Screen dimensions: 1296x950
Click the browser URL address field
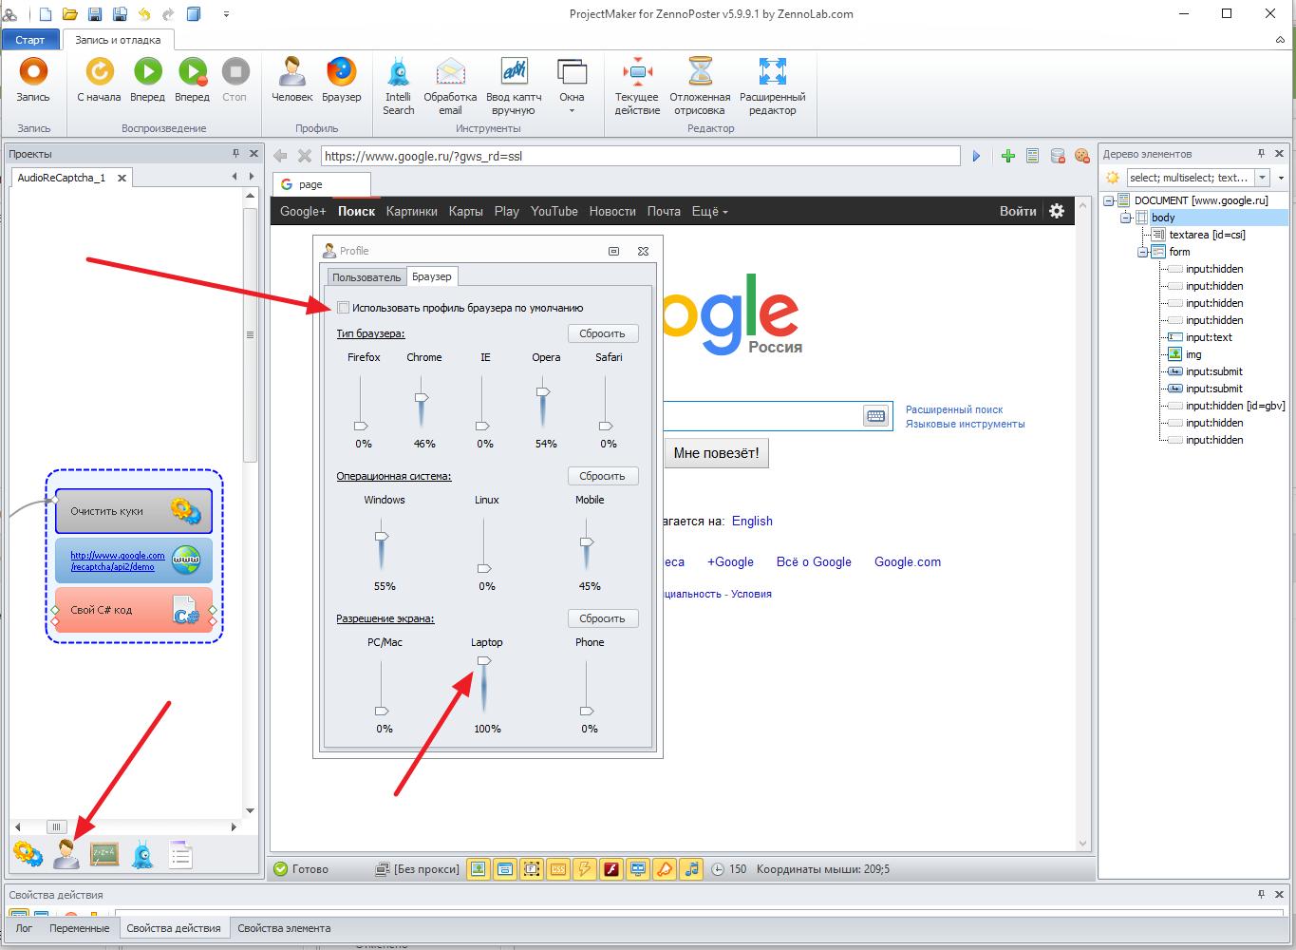pyautogui.click(x=640, y=156)
